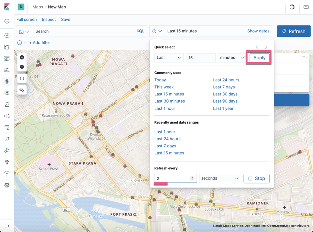This screenshot has height=232, width=313.
Task: Click the Inspect menu item
Action: pos(49,20)
